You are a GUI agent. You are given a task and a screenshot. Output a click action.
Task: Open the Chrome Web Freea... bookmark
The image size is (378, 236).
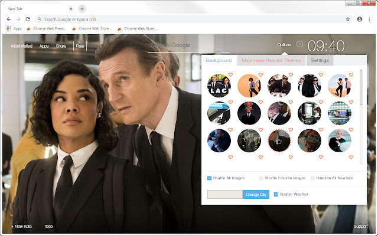(x=46, y=29)
